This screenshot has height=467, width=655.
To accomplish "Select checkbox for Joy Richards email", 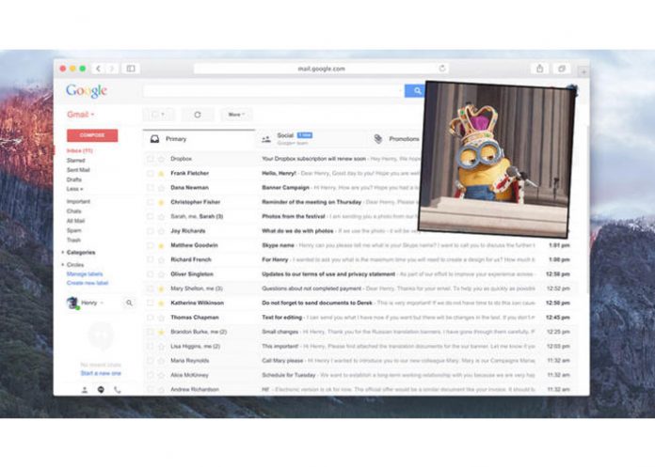I will (x=151, y=231).
